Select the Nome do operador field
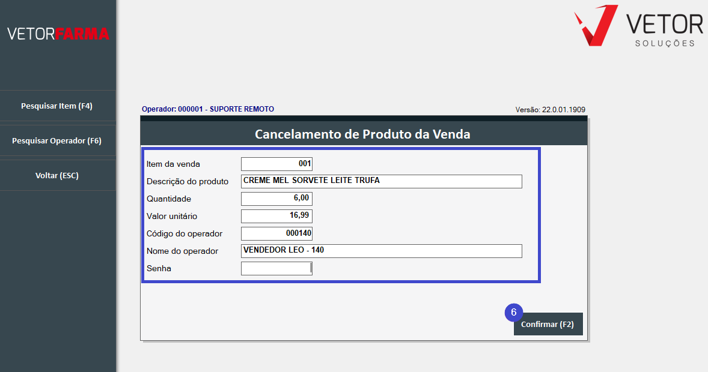 click(382, 251)
